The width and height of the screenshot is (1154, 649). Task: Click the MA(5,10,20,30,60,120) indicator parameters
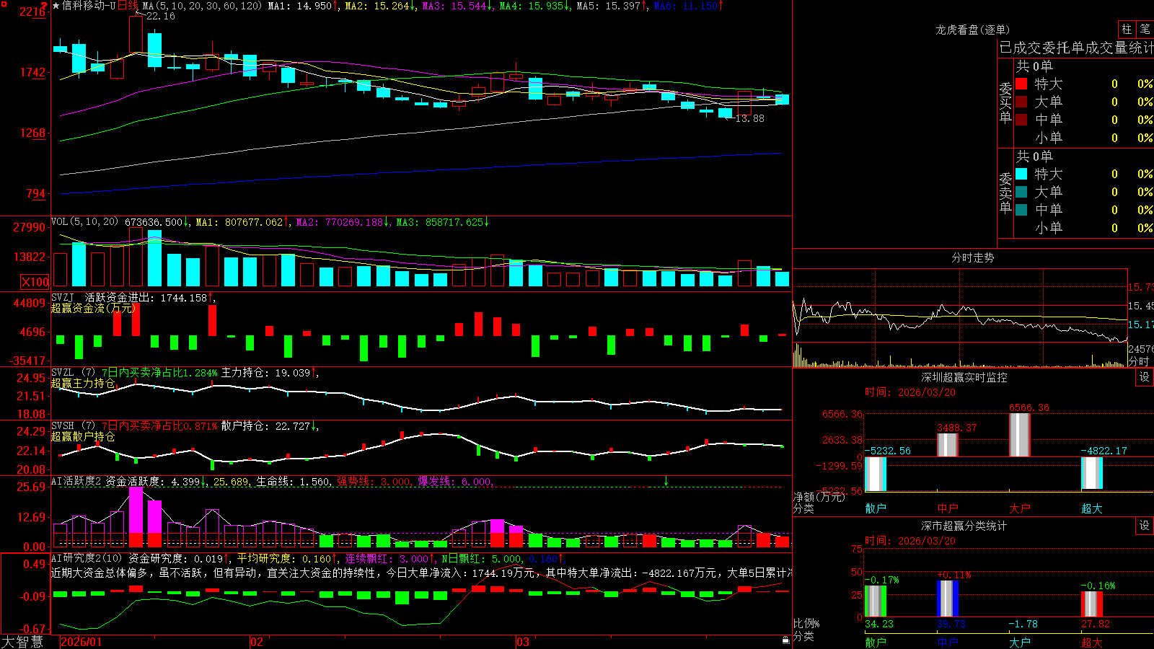pos(202,6)
